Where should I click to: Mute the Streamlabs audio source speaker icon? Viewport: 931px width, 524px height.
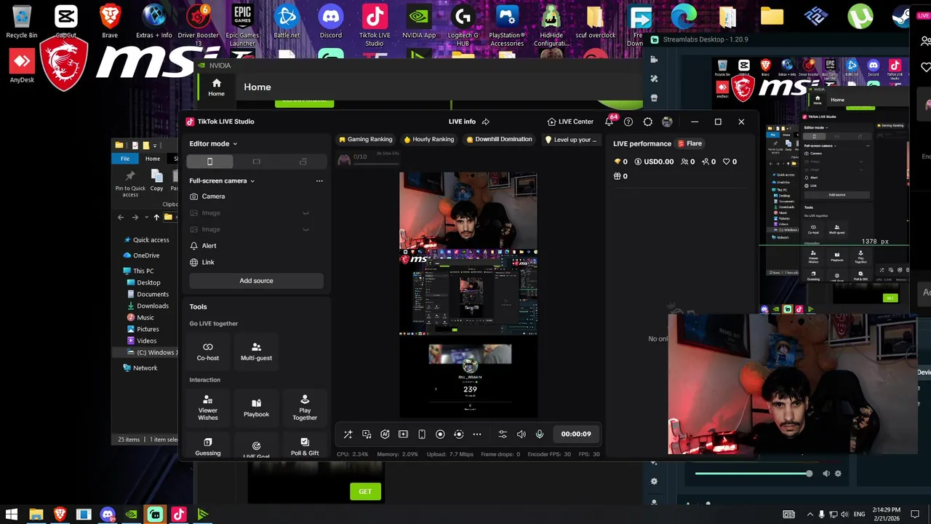point(826,474)
